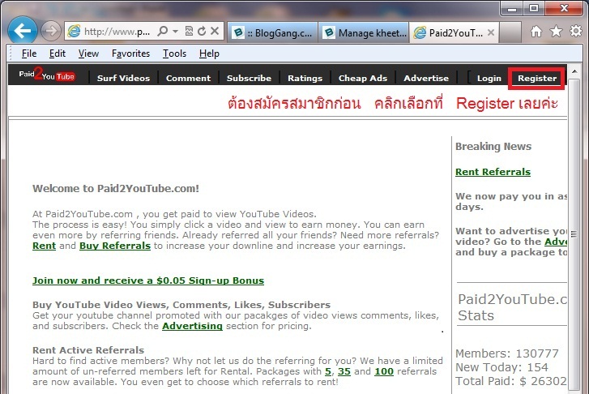
Task: Open the Subscribe navigation item
Action: click(x=249, y=78)
